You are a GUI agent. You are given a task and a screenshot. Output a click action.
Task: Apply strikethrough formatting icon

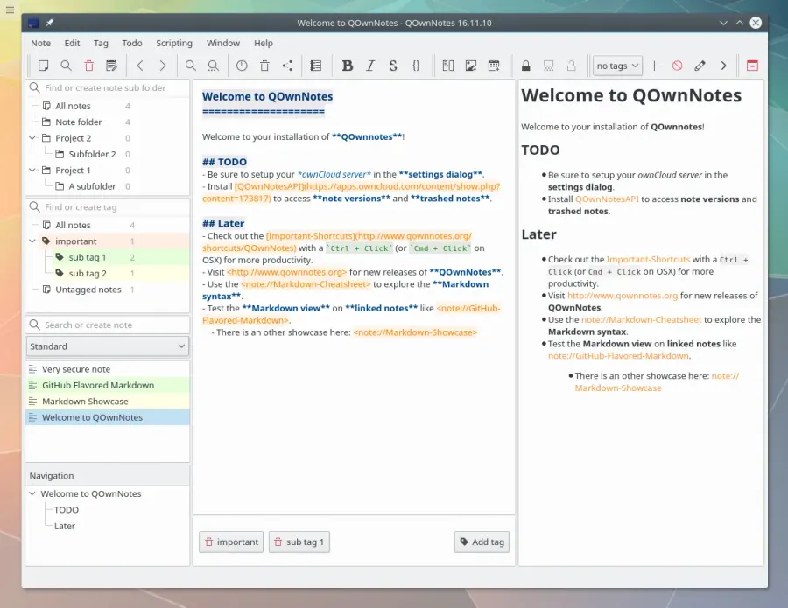pyautogui.click(x=393, y=66)
